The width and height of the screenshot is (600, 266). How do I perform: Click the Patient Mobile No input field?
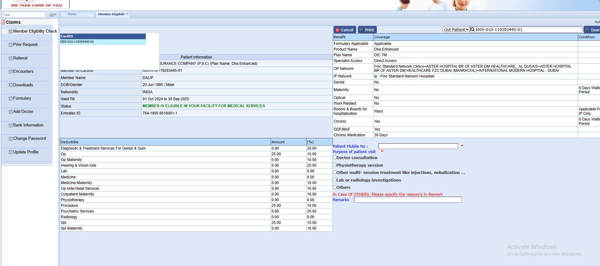418,146
